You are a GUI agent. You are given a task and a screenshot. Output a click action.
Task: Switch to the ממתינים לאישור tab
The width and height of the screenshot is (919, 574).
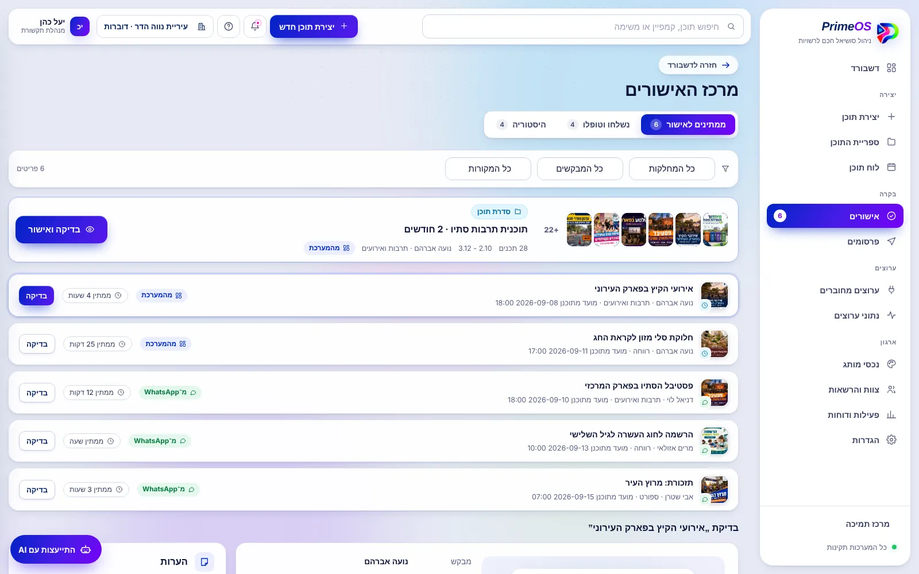click(x=688, y=125)
